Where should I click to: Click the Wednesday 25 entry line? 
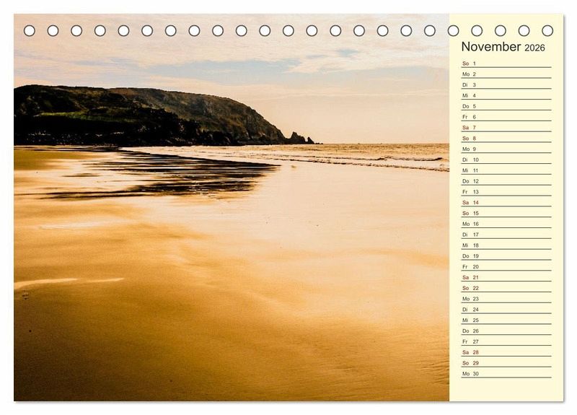[x=506, y=320]
